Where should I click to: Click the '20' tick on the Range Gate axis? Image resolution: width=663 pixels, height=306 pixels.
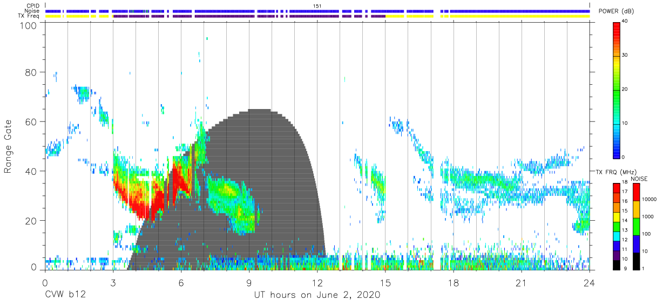[31, 221]
